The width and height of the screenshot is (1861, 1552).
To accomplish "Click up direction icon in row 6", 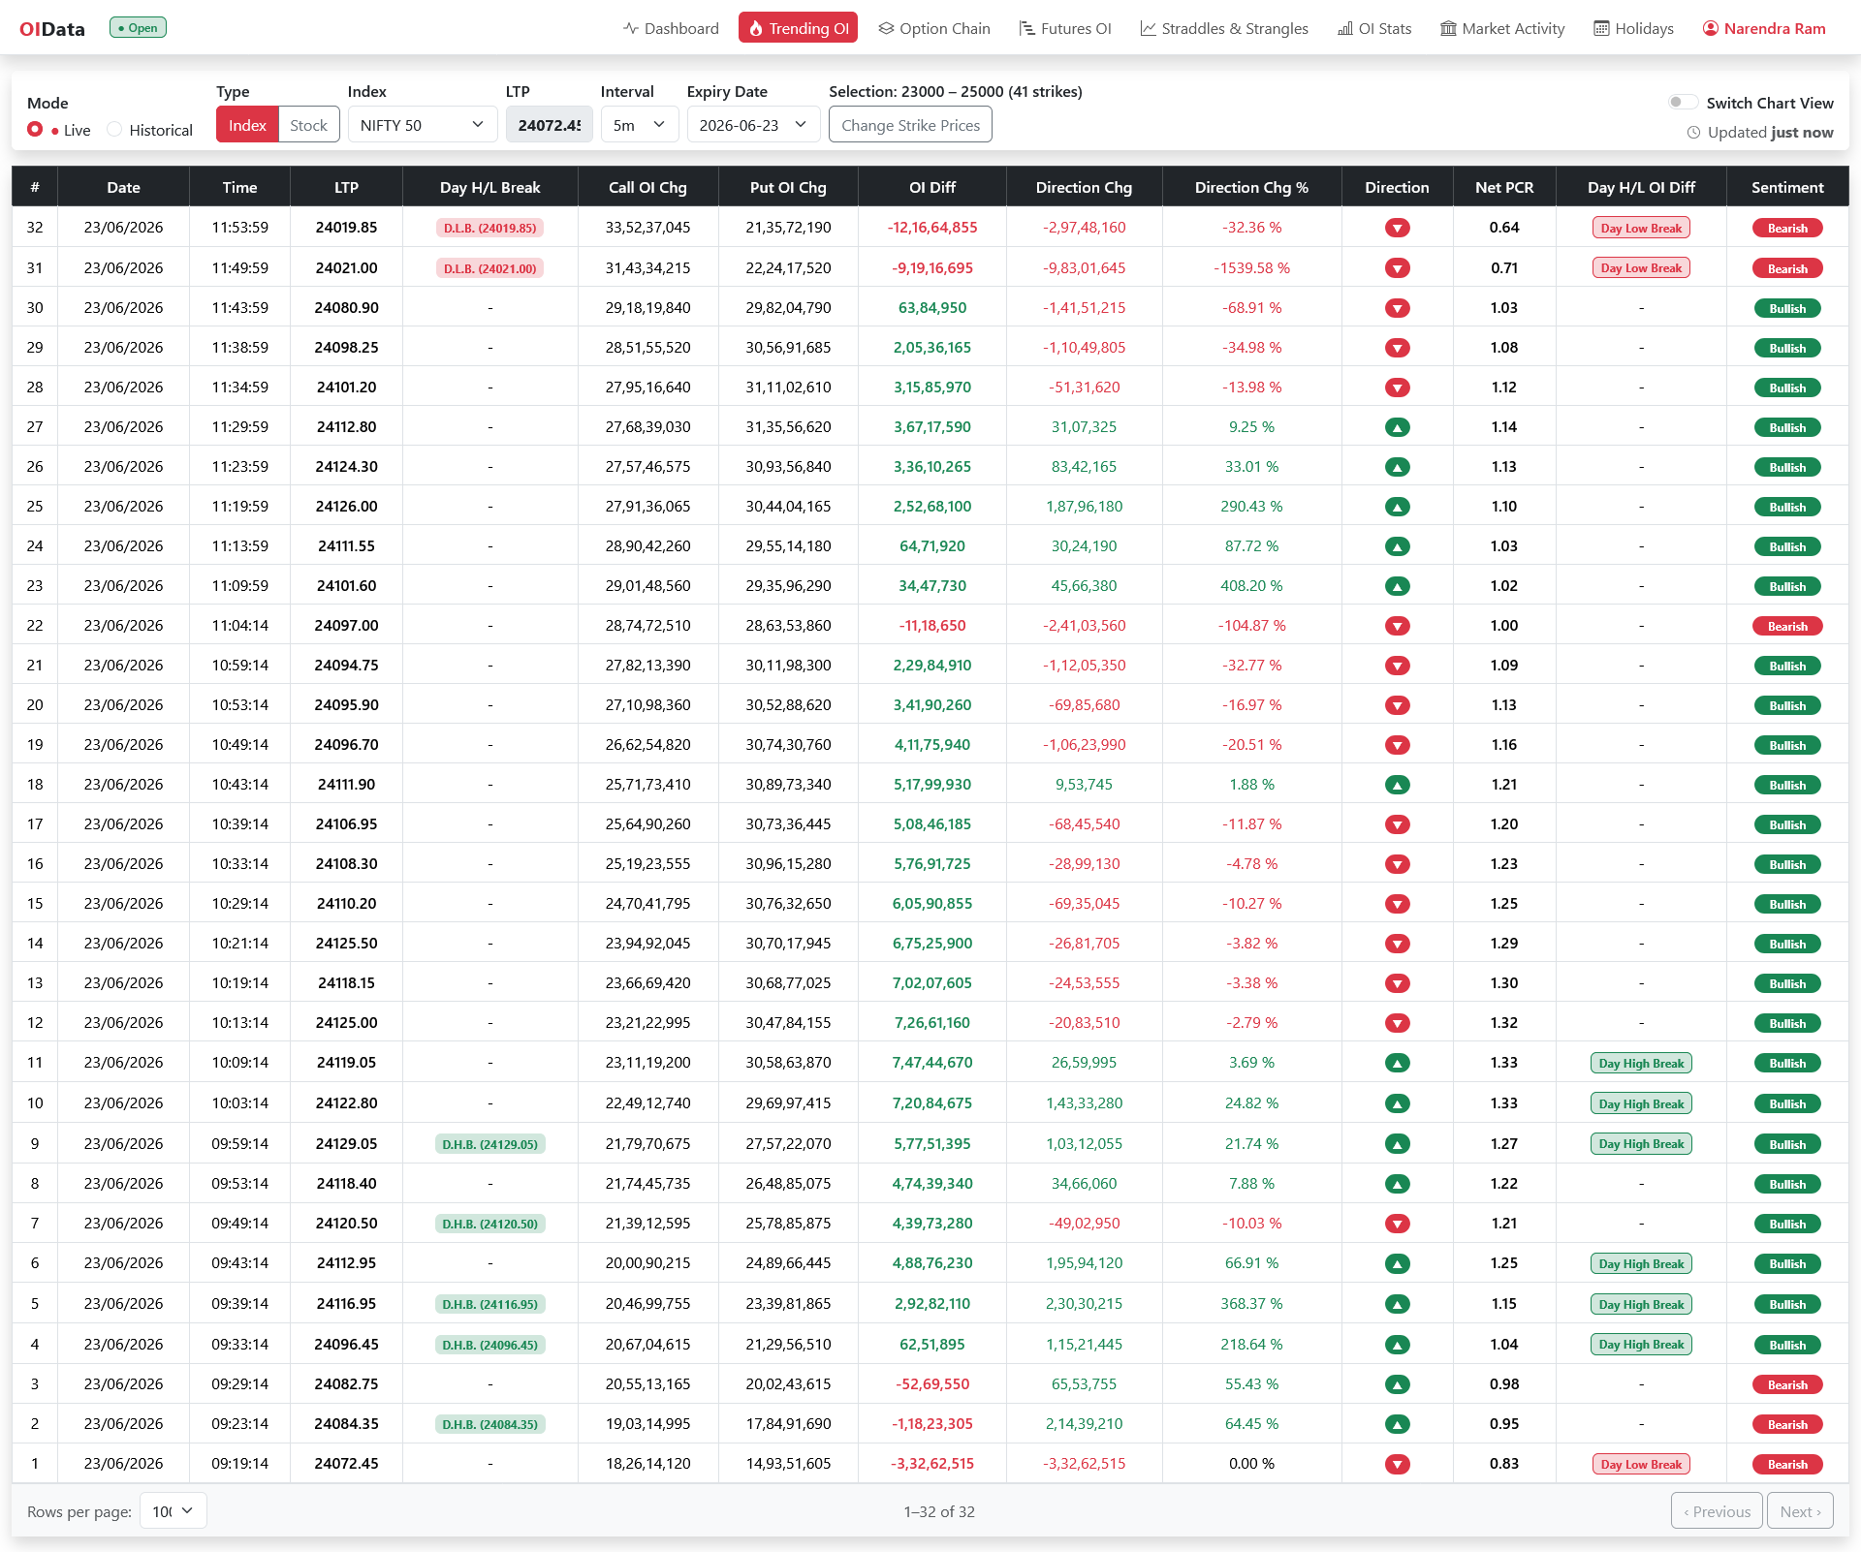I will coord(1397,1263).
